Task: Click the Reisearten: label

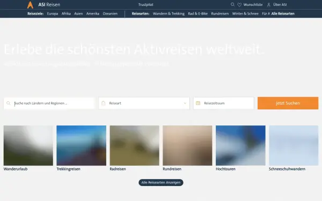Action: [x=141, y=14]
